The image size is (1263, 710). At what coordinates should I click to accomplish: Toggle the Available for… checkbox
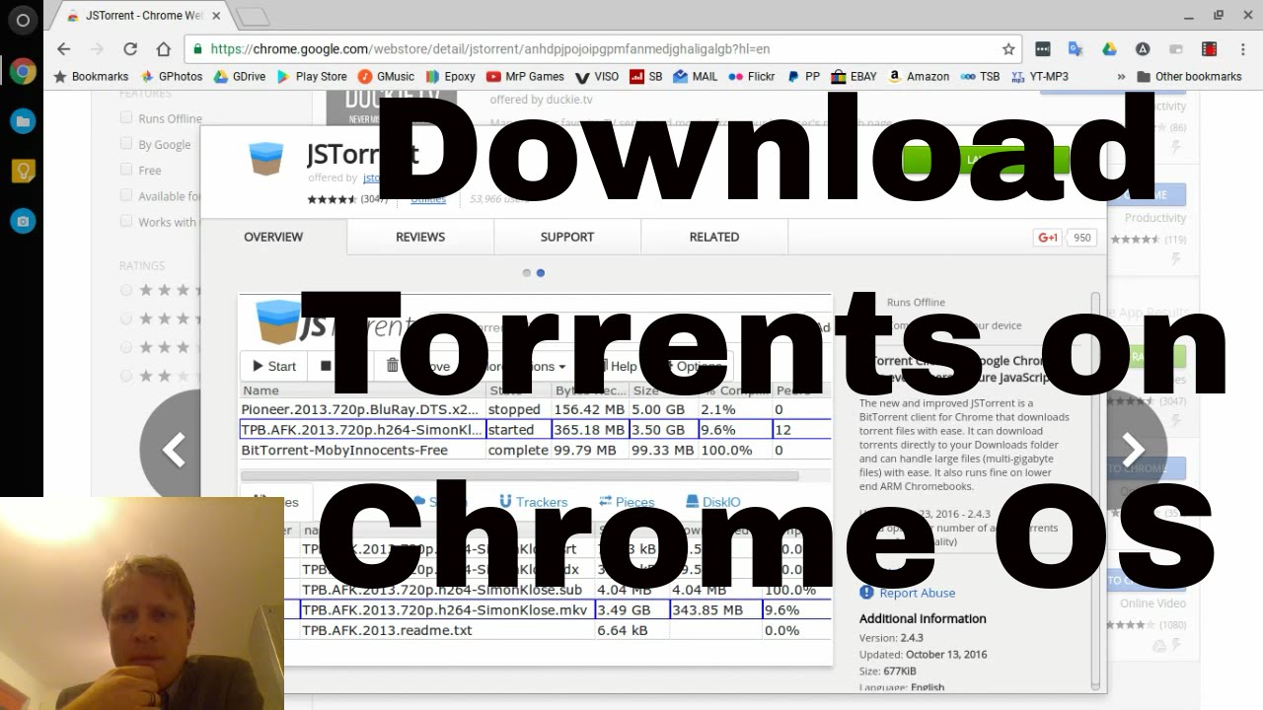tap(126, 195)
